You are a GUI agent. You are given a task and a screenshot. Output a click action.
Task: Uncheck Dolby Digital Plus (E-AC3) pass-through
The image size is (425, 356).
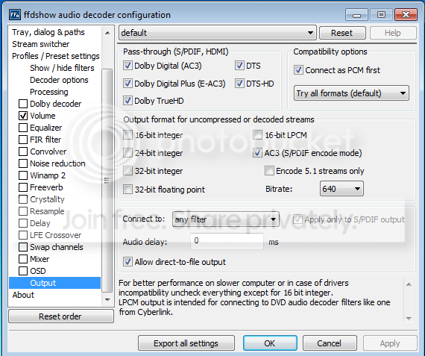[127, 84]
